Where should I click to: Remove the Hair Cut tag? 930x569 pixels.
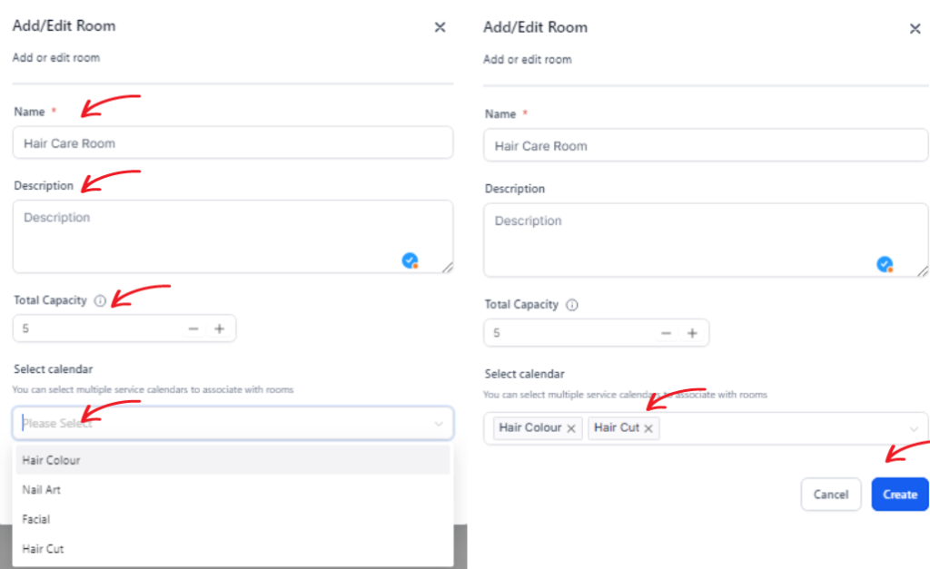[648, 428]
